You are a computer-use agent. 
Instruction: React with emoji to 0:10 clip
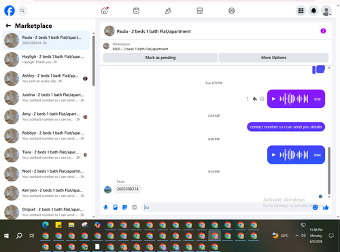click(262, 99)
